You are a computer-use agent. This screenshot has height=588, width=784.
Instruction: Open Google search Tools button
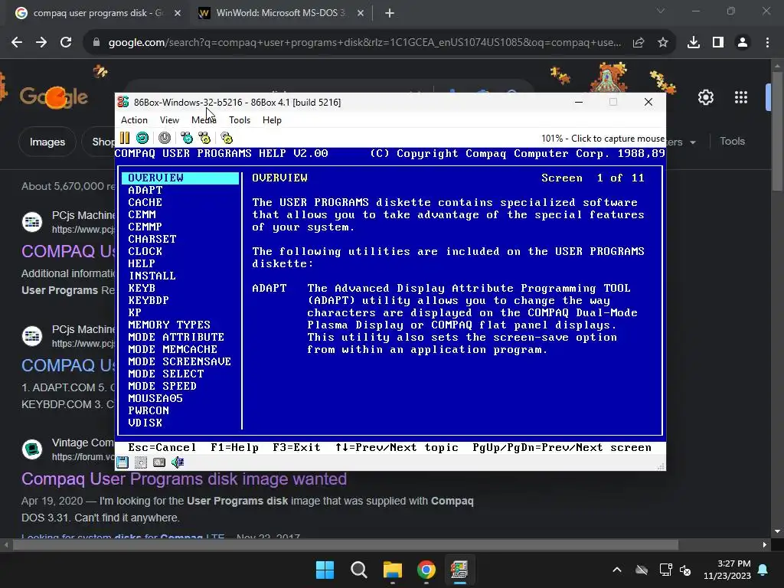pos(732,141)
